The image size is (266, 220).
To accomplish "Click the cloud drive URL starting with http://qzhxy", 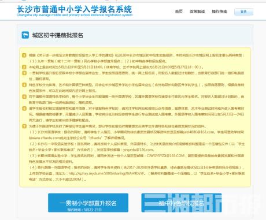I will click(x=106, y=173).
